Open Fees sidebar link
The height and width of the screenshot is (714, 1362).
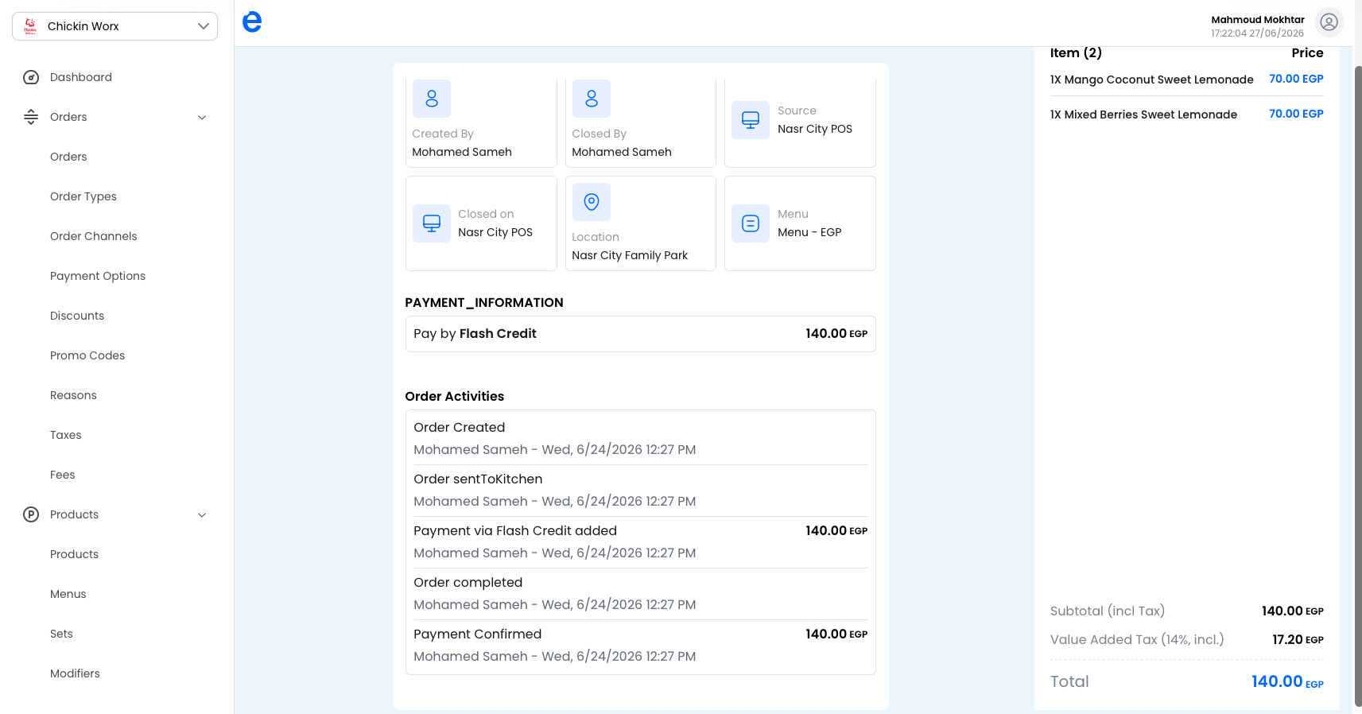coord(63,475)
